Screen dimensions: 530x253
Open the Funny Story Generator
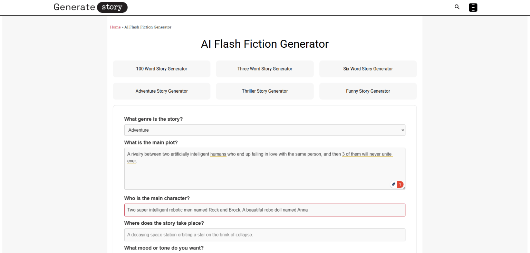tap(368, 91)
